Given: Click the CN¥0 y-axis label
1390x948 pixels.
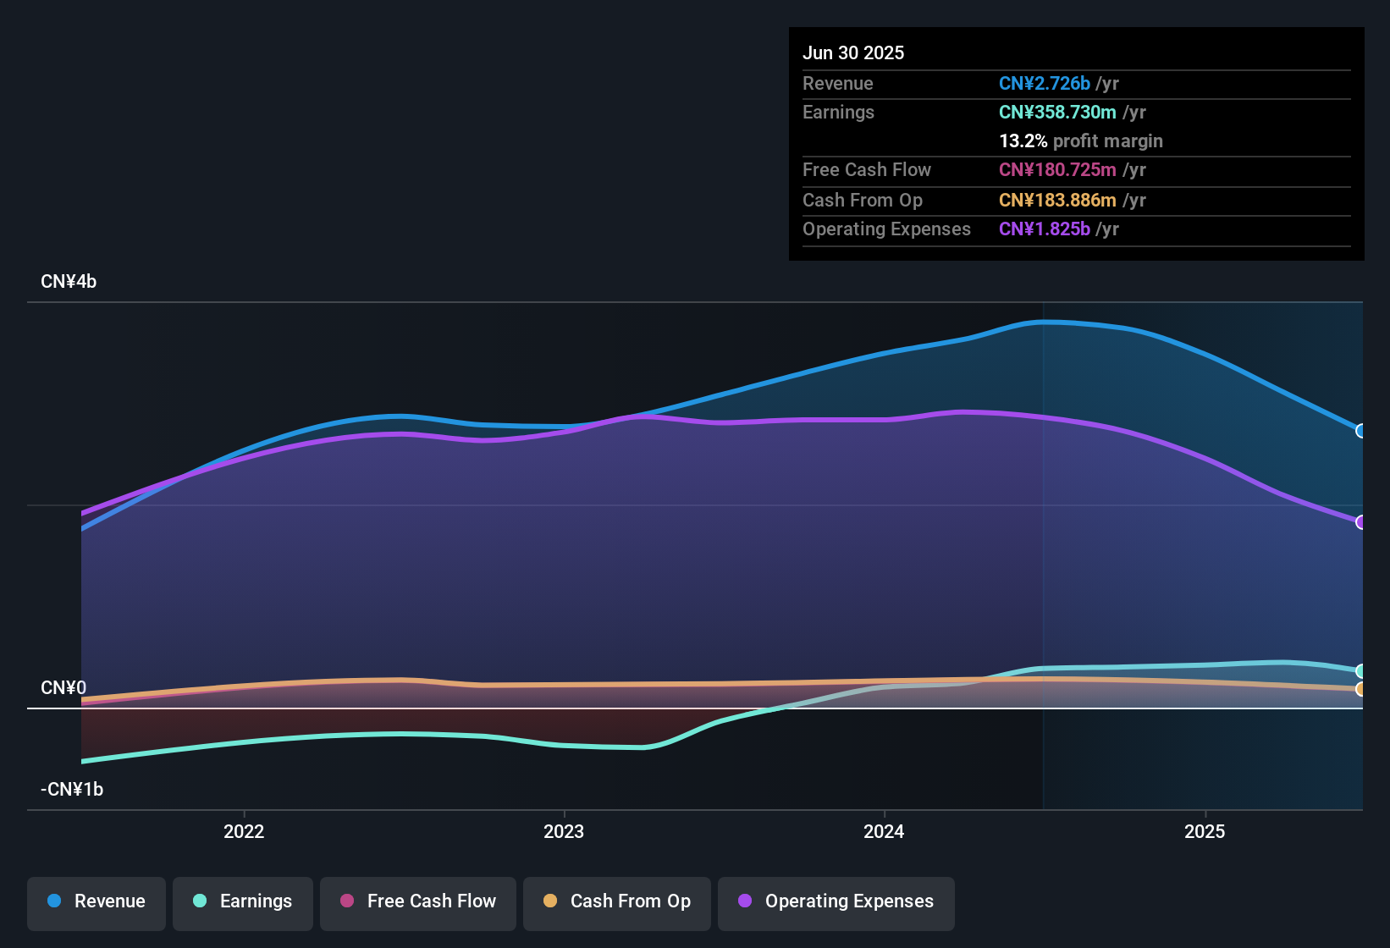Looking at the screenshot, I should click(x=63, y=688).
